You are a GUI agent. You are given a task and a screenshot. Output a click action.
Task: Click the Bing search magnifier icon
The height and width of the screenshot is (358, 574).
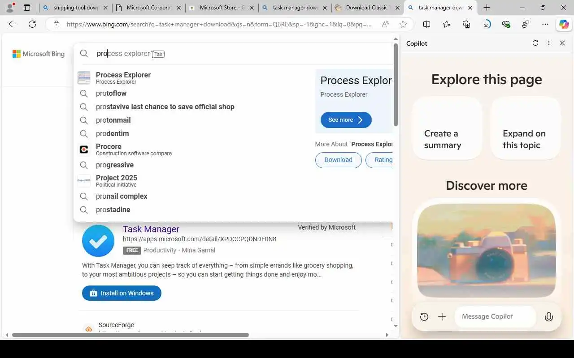(x=84, y=54)
